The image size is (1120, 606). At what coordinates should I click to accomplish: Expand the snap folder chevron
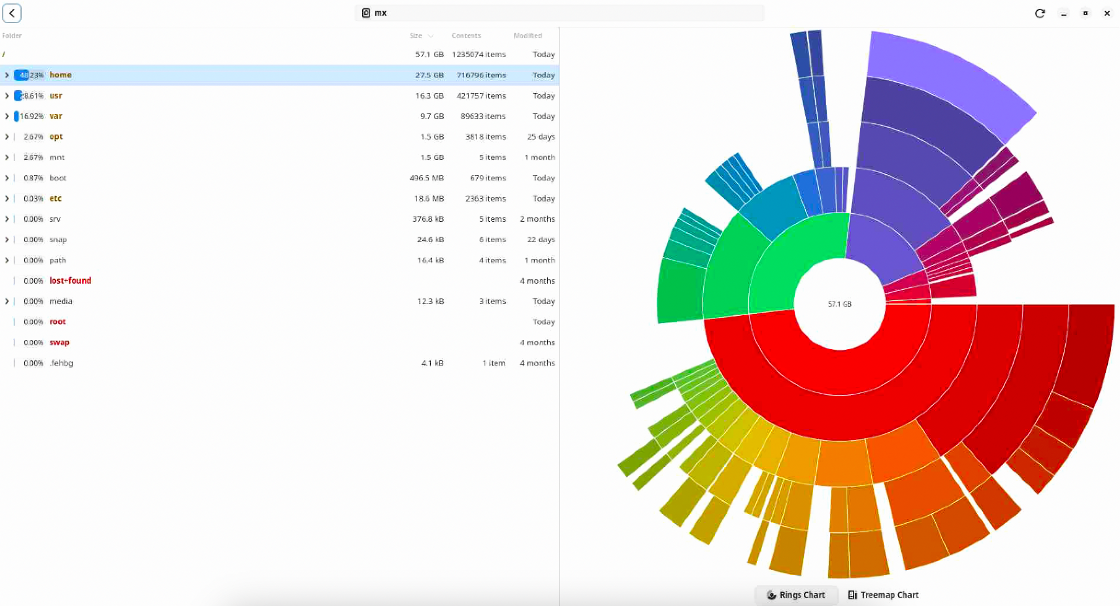[x=7, y=239]
